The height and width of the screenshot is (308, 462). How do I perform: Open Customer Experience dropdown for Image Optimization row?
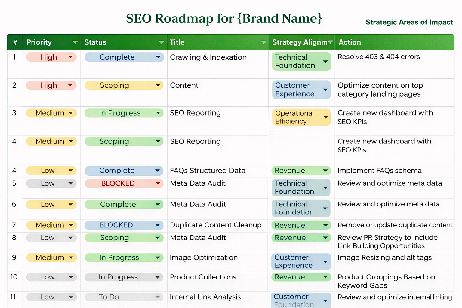[325, 262]
